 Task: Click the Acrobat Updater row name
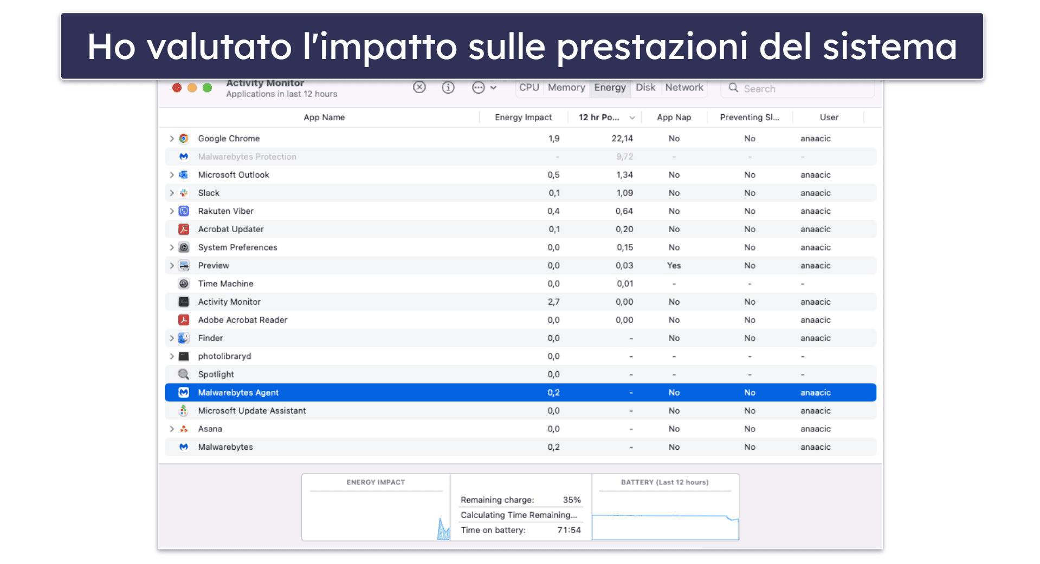click(x=231, y=229)
